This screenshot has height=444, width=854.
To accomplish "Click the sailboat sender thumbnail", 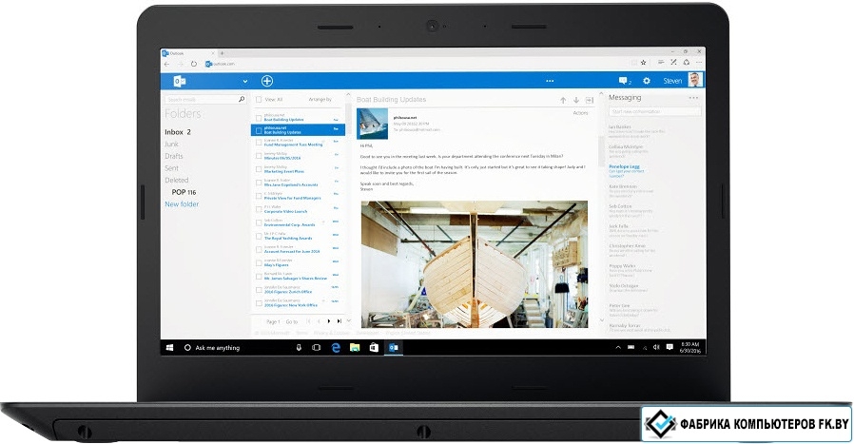I will tap(372, 124).
